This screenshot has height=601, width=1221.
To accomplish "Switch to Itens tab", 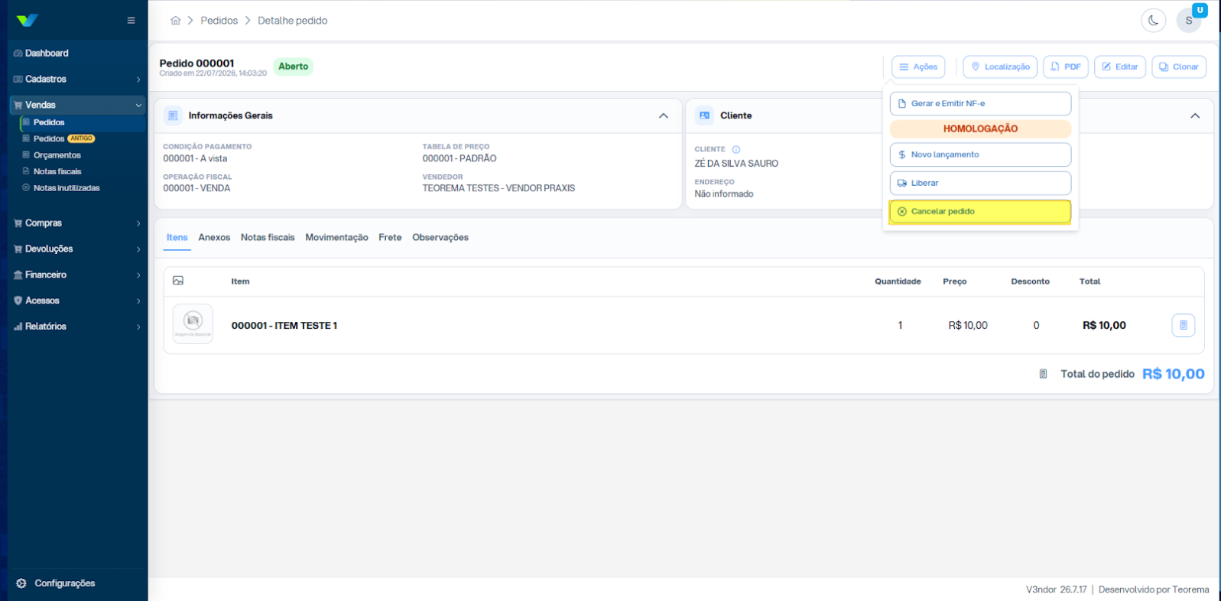I will click(177, 238).
